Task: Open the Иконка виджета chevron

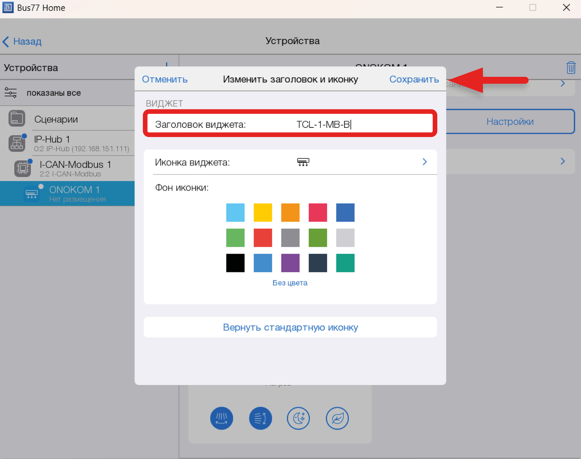Action: coord(425,162)
